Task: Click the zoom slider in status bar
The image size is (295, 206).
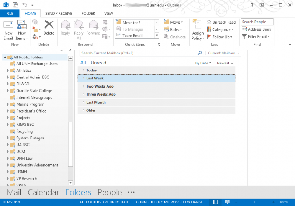Action: [255, 202]
